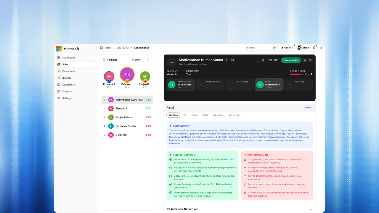Click the 72% score for Mahivardhan row

pyautogui.click(x=149, y=100)
